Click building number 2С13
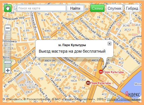This screenshot has height=105, width=144. (128, 30)
